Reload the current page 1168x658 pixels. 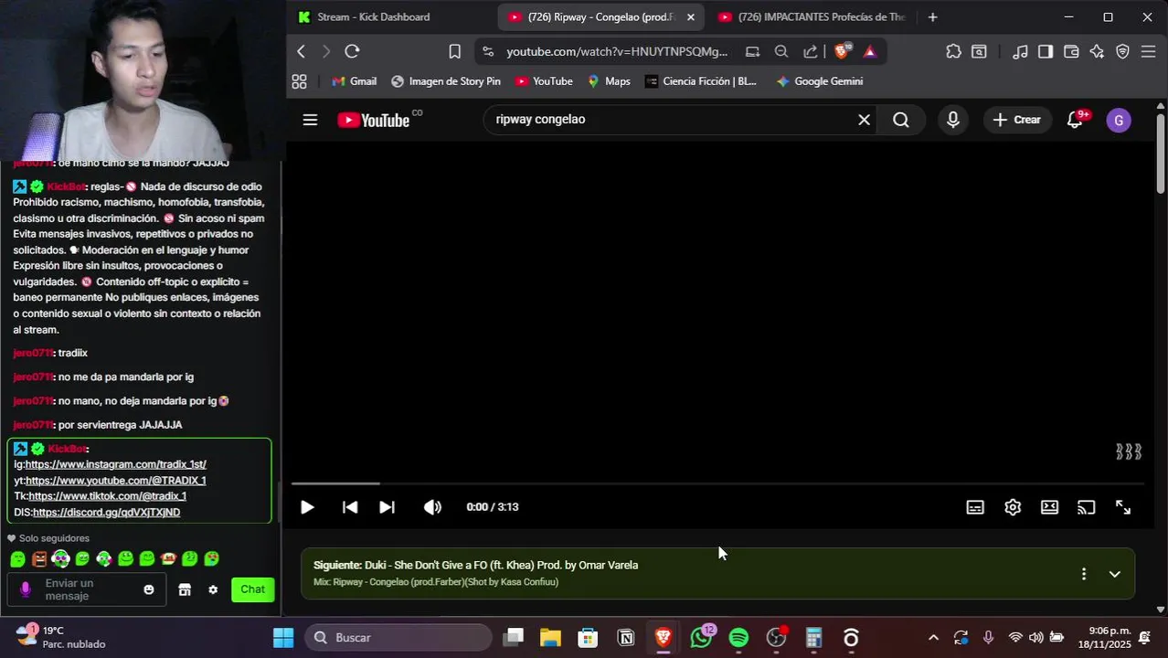click(352, 51)
